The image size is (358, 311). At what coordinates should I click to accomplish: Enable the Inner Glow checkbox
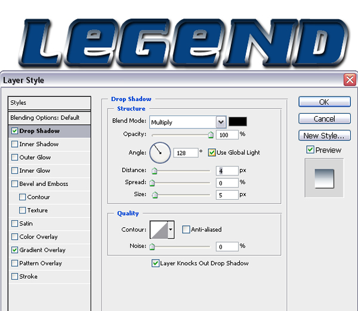14,170
